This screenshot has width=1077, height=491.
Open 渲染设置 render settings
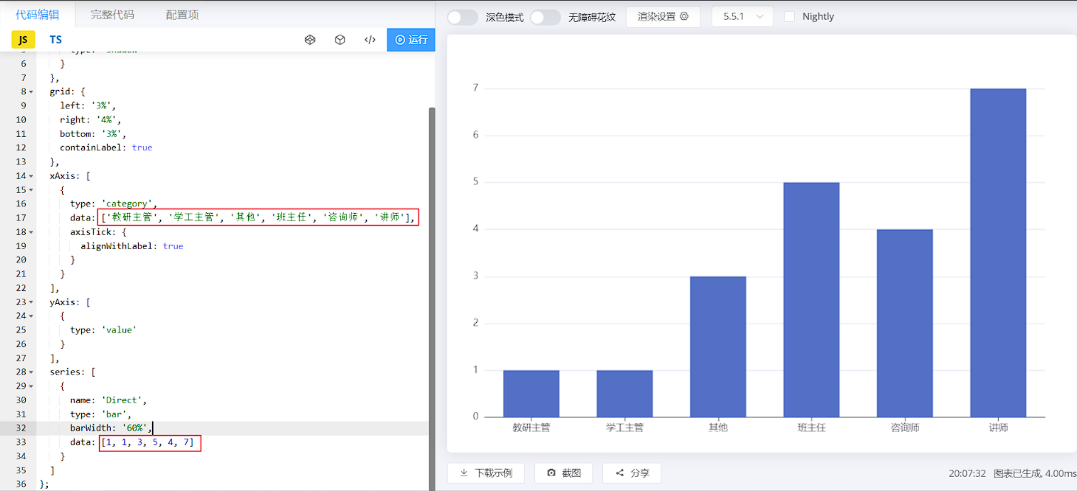(x=663, y=16)
